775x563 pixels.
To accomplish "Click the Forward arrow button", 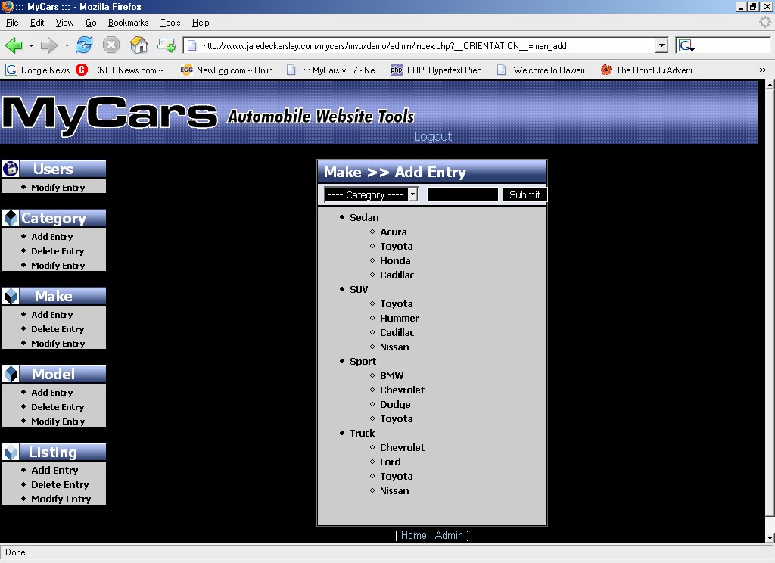I will click(48, 45).
